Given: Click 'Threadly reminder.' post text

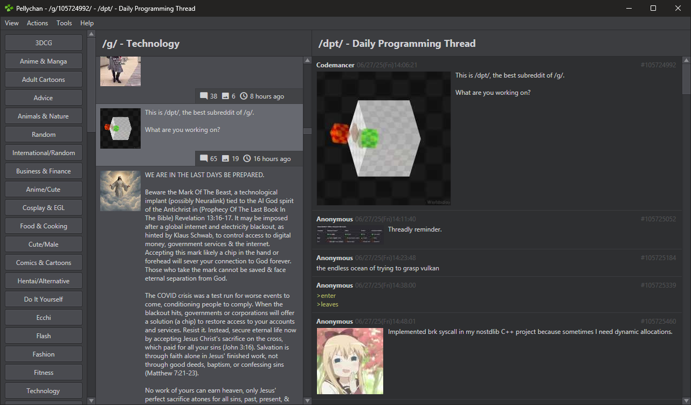Looking at the screenshot, I should coord(415,229).
